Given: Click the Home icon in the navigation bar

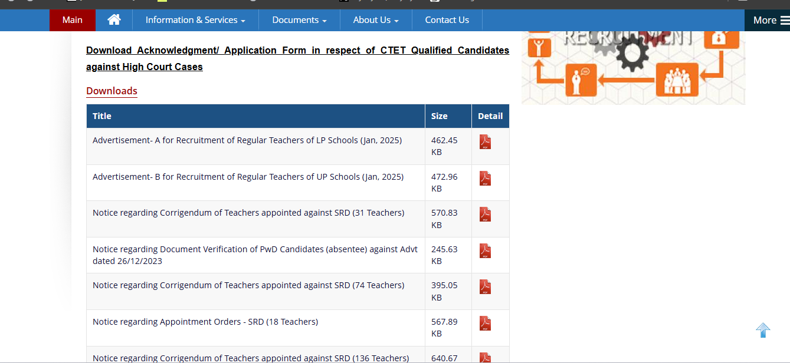Looking at the screenshot, I should (114, 19).
